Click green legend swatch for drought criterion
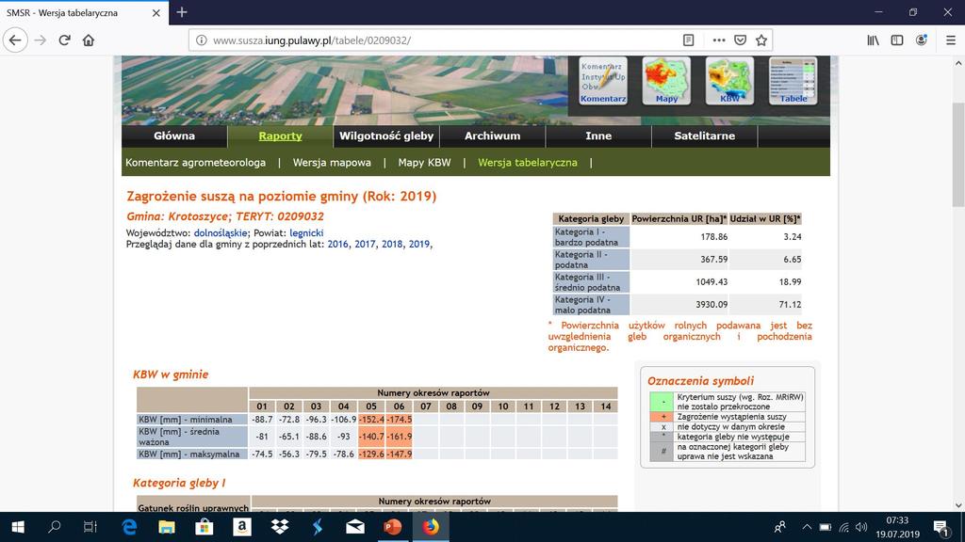965x542 pixels. (x=662, y=402)
